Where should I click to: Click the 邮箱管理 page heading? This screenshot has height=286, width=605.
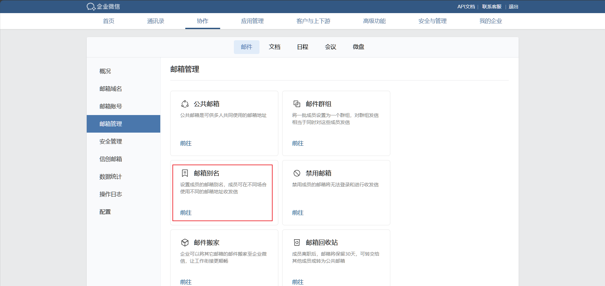[x=185, y=69]
